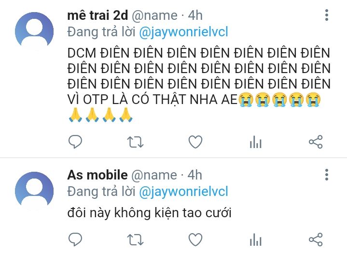Viewport: 347px width, 254px height.
Task: Open @jaywonrielvcl mention in first reply
Action: pyautogui.click(x=183, y=32)
